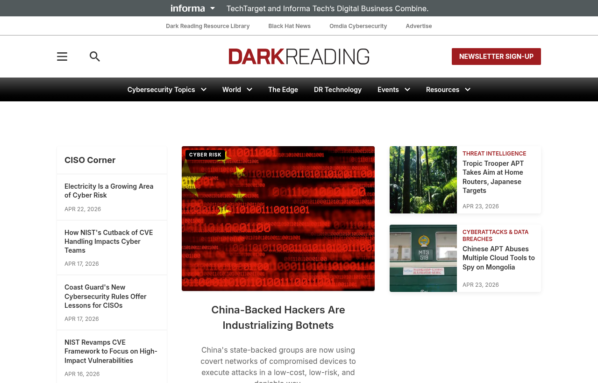Open the Chinese APT Mongolia article image
The image size is (598, 383).
[423, 258]
